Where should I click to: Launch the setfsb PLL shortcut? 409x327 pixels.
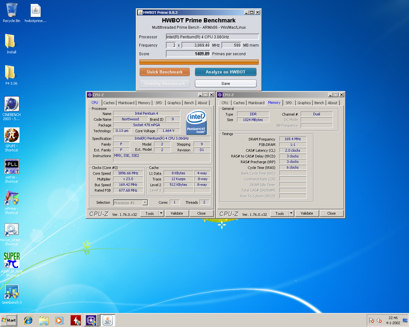click(12, 171)
